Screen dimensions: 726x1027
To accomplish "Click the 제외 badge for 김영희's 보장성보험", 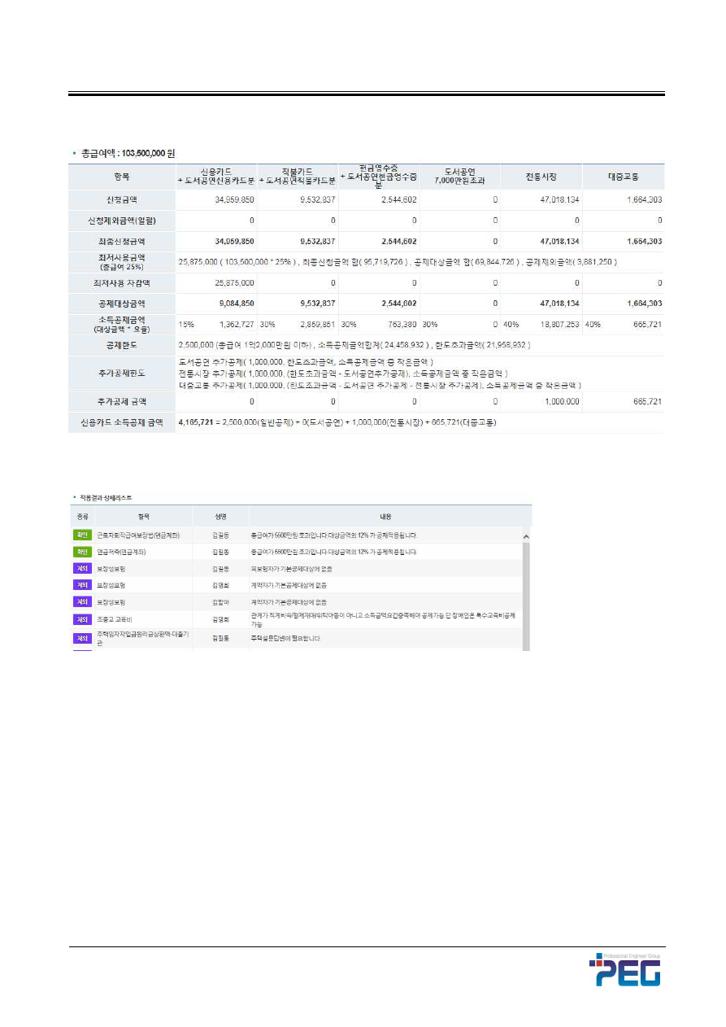I will [x=81, y=585].
